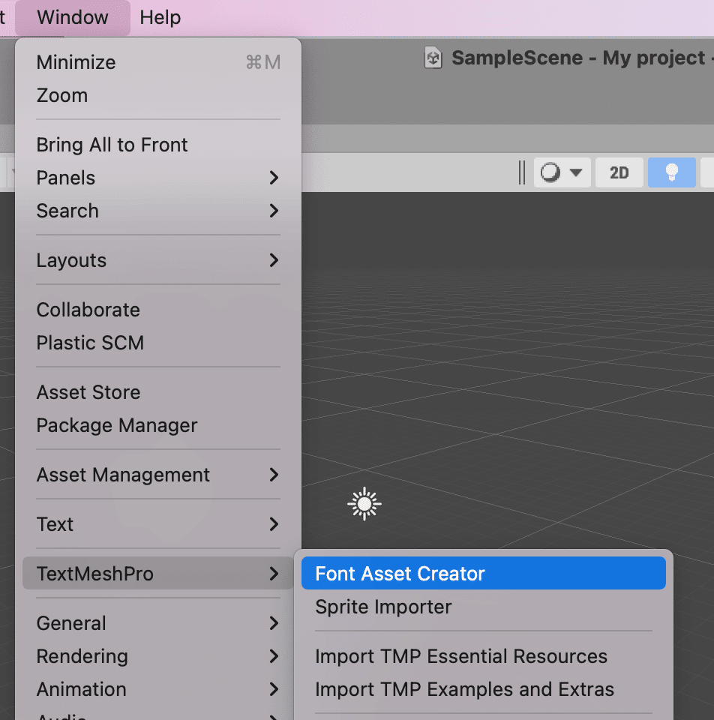Image resolution: width=714 pixels, height=720 pixels.
Task: Open Package Manager
Action: point(158,426)
